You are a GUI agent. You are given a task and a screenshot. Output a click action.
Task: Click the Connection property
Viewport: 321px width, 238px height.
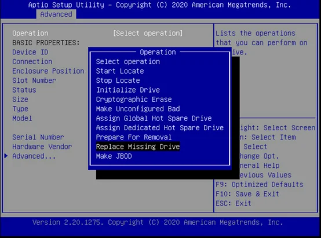32,61
